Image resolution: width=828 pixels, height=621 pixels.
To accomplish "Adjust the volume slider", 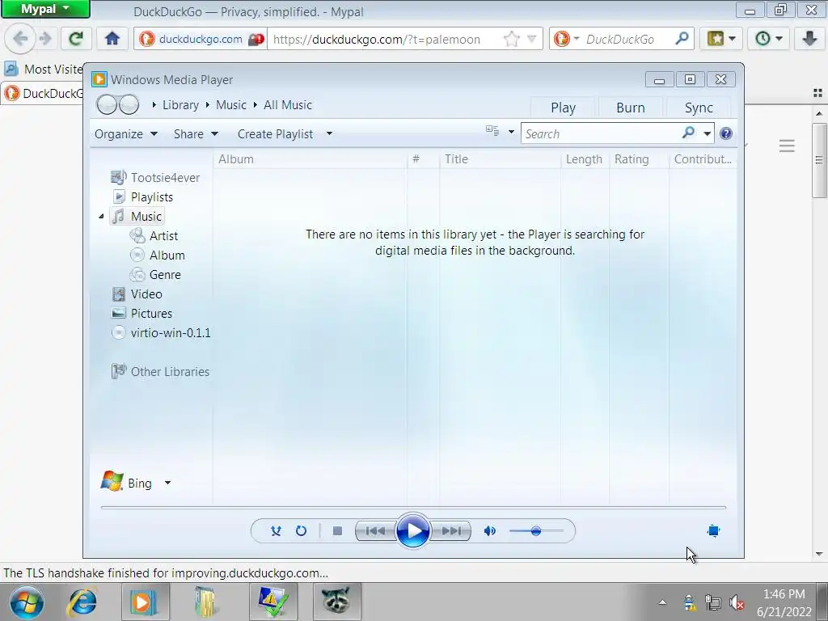I will [x=536, y=530].
